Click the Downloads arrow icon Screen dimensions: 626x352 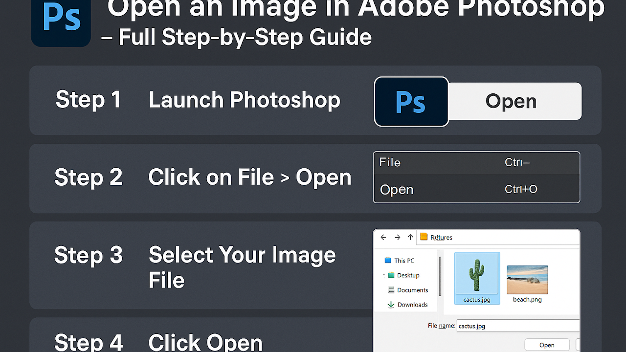pos(391,305)
